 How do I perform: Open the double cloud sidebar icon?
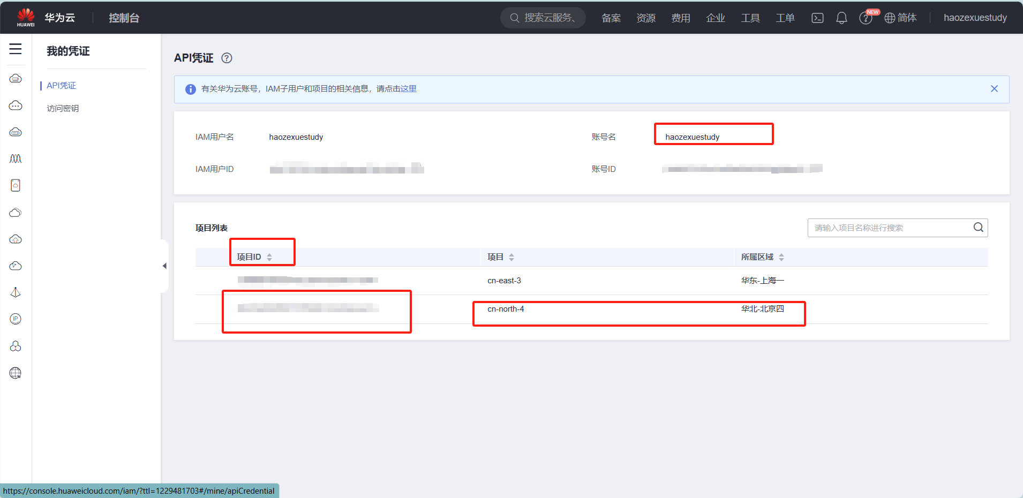click(16, 213)
